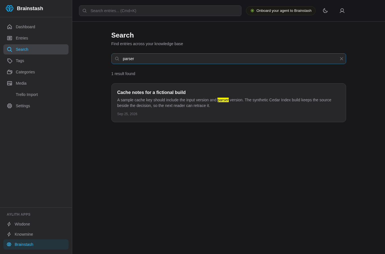Click the green asterisk onboarding icon
Screen dimensions: 385x254
click(252, 11)
